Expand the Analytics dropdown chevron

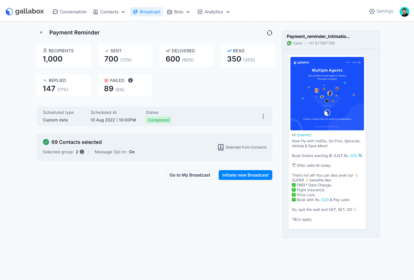[x=228, y=12]
